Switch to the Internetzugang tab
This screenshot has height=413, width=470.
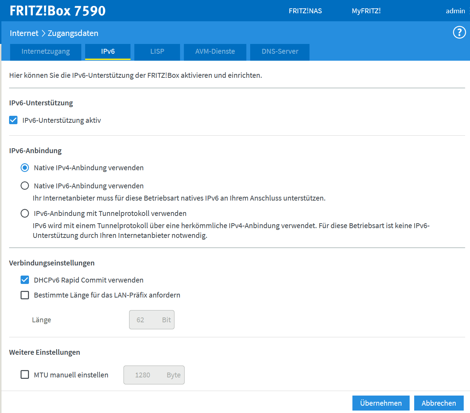pyautogui.click(x=46, y=52)
